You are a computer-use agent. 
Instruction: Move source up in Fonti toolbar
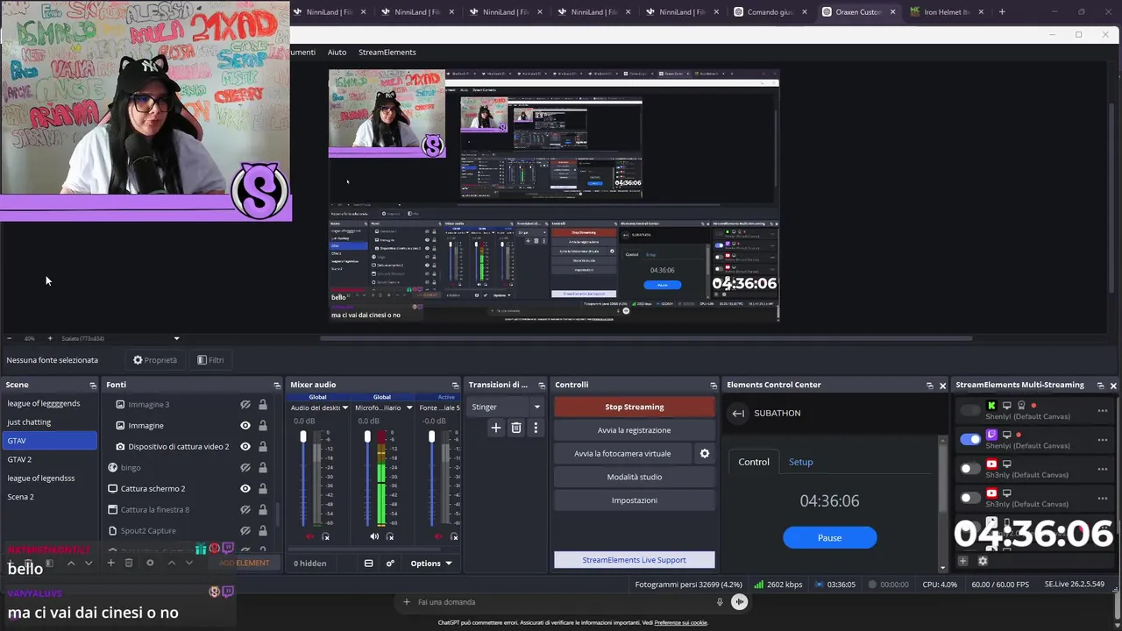[171, 563]
